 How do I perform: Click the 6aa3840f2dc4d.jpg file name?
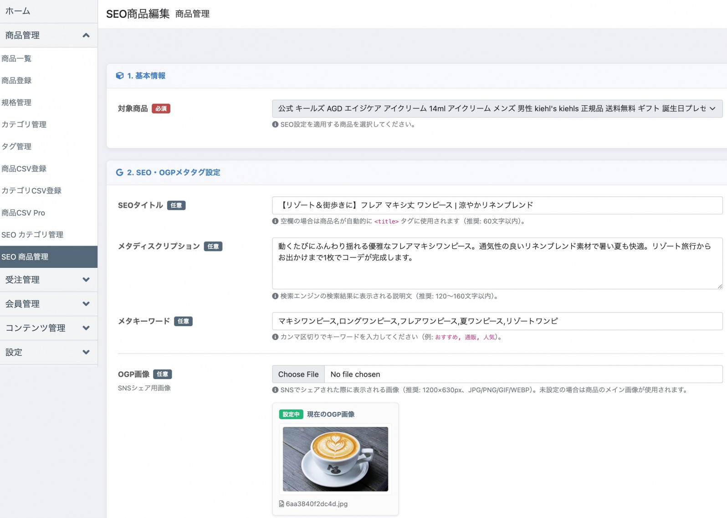pos(317,504)
